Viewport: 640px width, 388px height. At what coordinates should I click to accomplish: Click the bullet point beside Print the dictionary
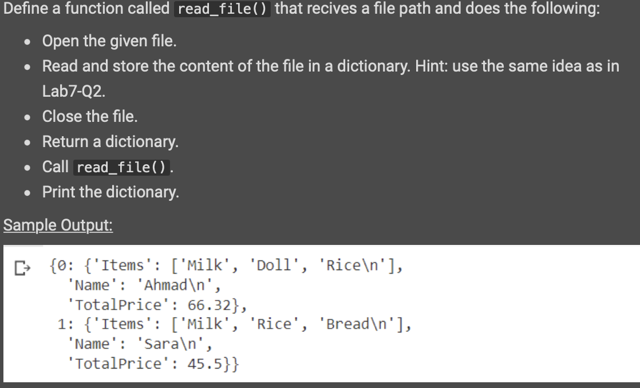(26, 192)
